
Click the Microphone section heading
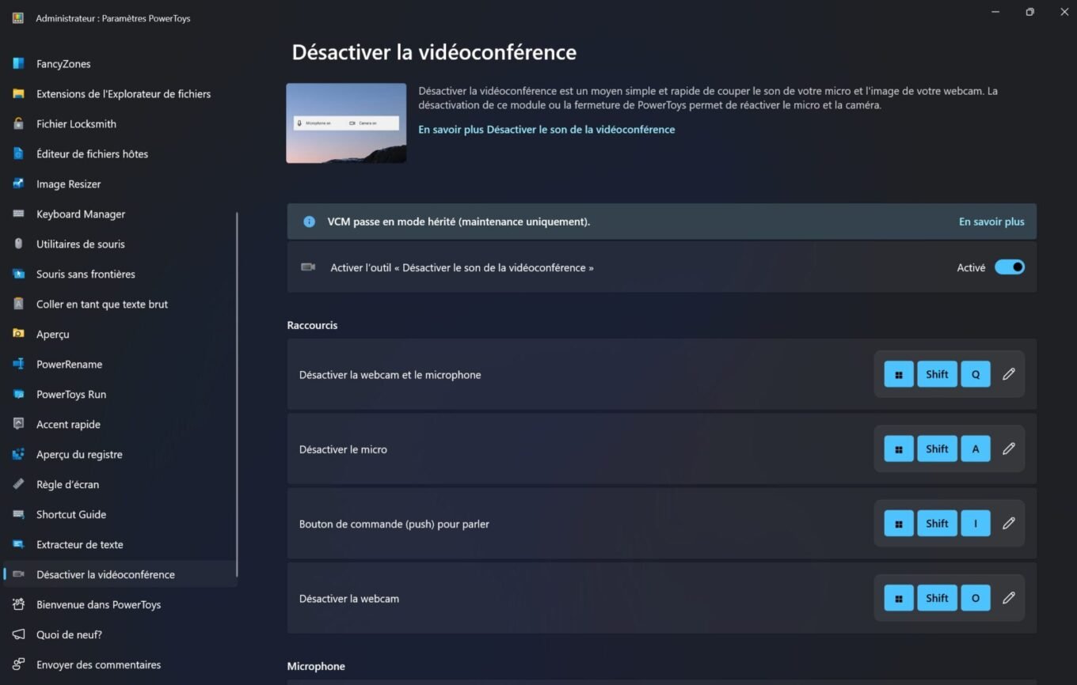click(x=316, y=666)
